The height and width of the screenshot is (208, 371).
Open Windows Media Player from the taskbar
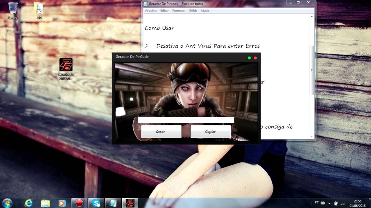click(x=62, y=203)
